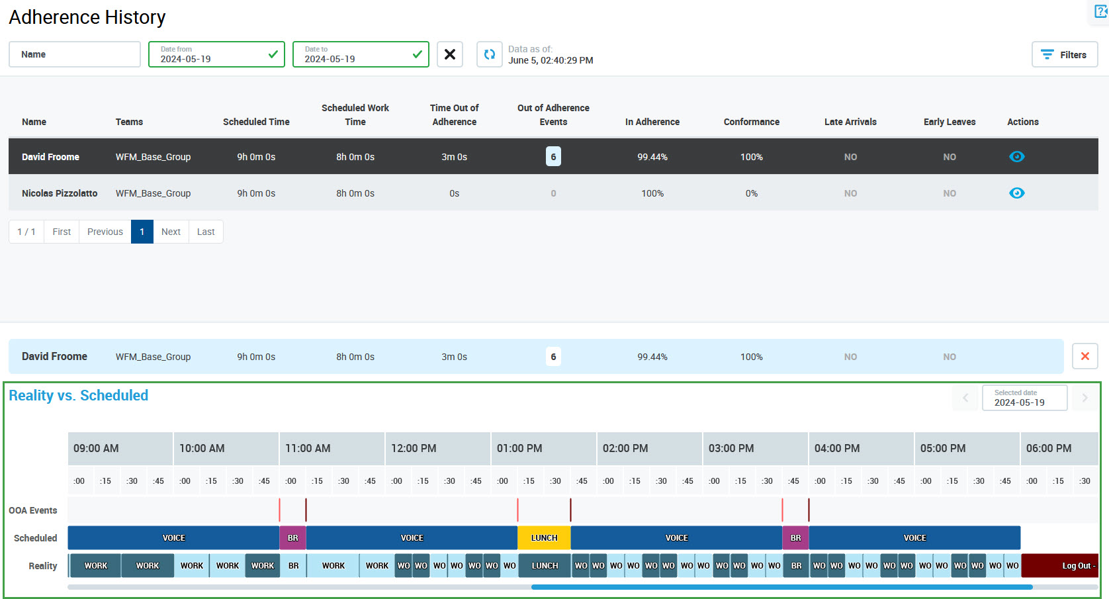Sort by In Adherence column header

click(652, 122)
